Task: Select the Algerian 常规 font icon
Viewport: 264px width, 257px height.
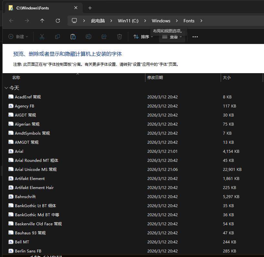Action: [11, 124]
